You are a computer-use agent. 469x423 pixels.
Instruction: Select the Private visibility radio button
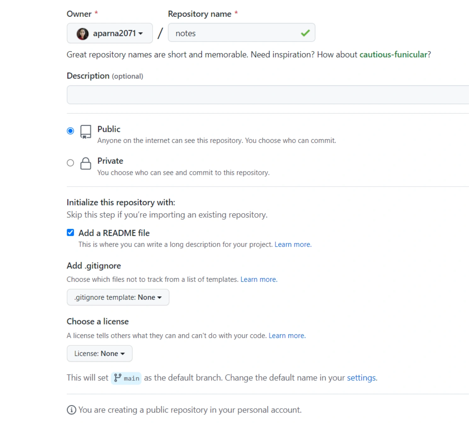click(71, 163)
